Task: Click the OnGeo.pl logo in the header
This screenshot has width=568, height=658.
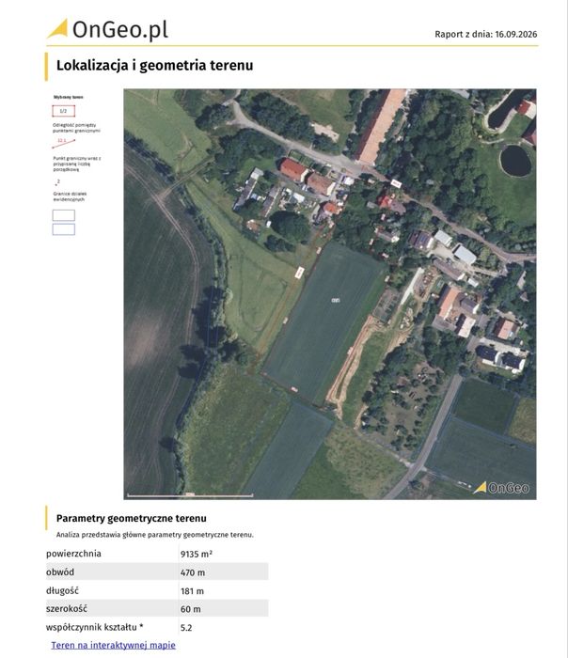Action: click(107, 29)
